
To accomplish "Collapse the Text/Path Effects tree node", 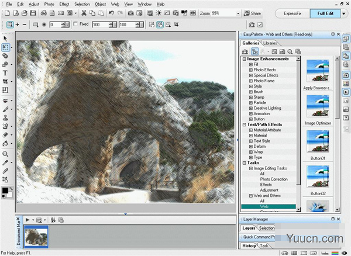I will click(245, 124).
